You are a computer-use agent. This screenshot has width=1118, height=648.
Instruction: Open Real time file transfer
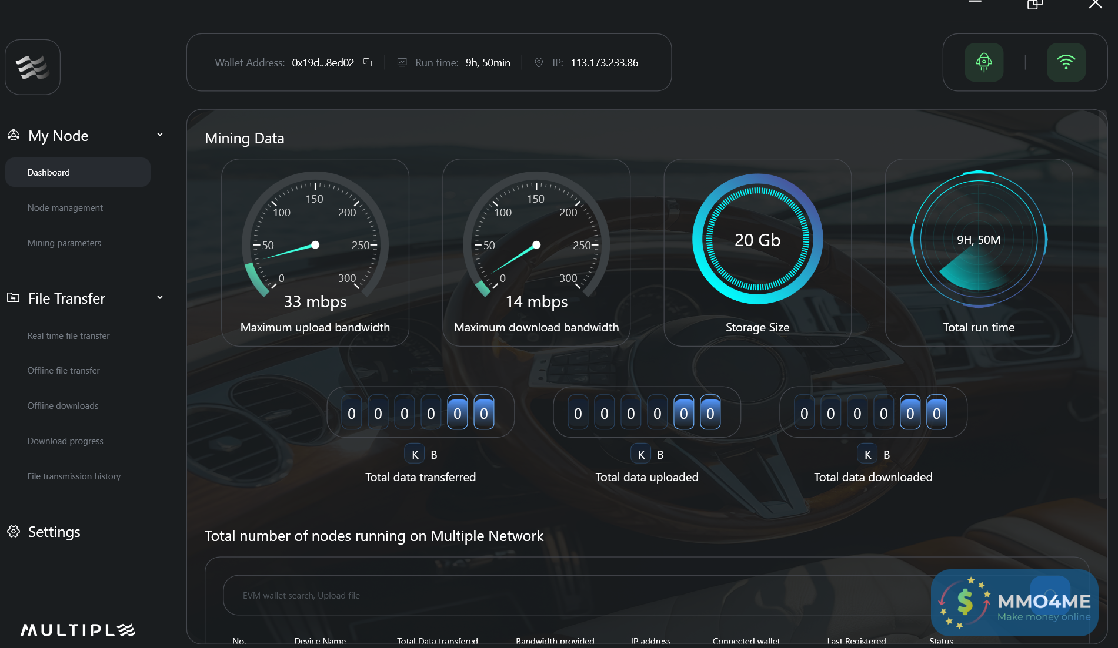coord(68,335)
